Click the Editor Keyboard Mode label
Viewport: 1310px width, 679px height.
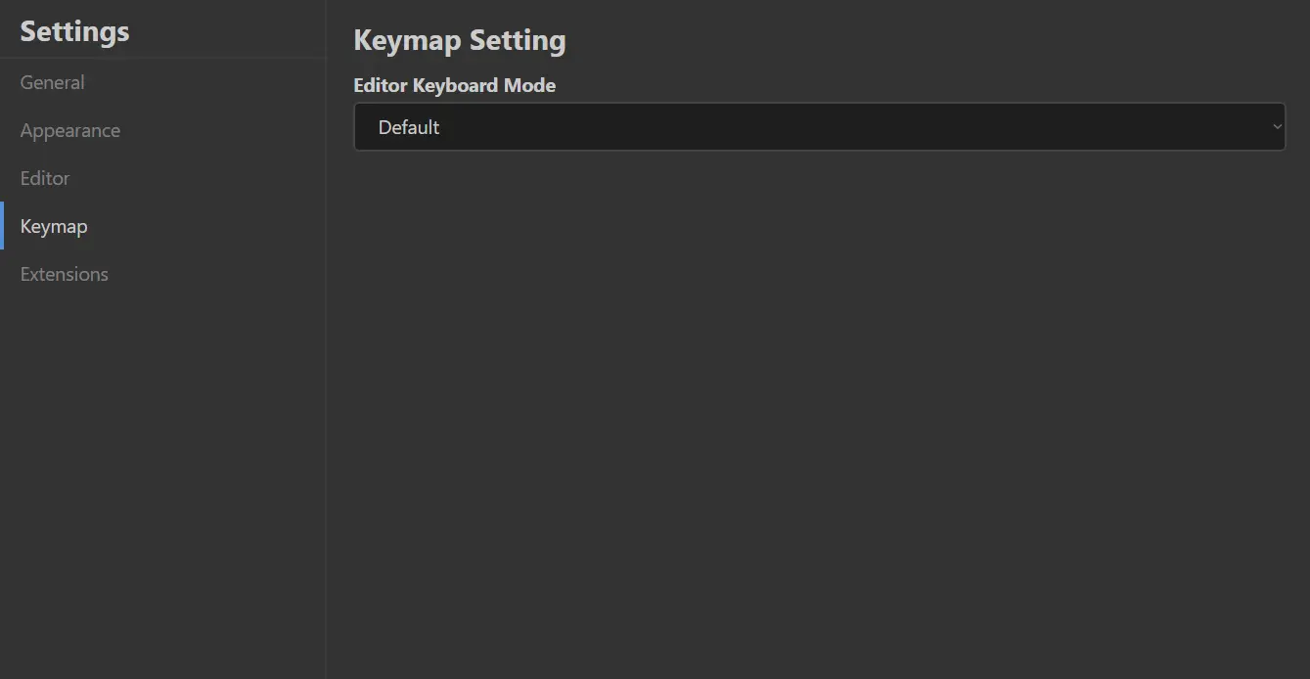(x=454, y=85)
